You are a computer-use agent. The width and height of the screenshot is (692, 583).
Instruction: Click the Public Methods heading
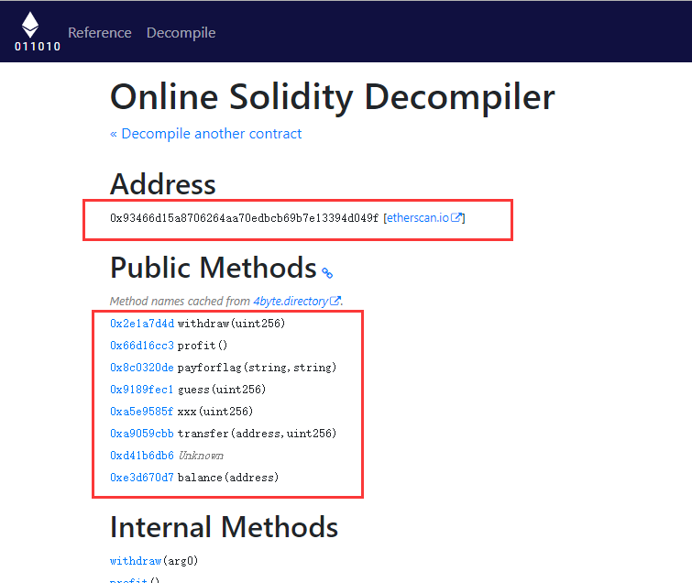pos(213,268)
